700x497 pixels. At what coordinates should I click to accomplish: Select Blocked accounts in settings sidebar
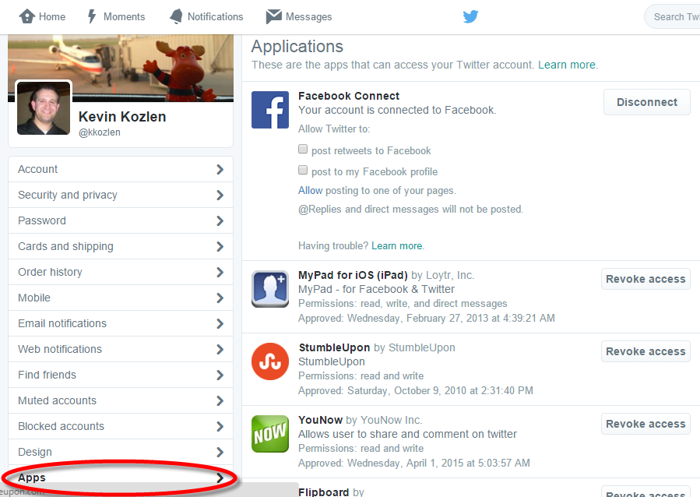121,426
